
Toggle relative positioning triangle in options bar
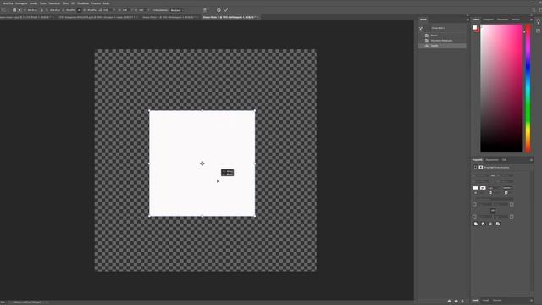click(41, 10)
